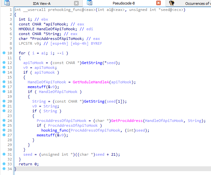Toggle breakpoint dot on line 24
The height and width of the screenshot is (175, 211).
pyautogui.click(x=4, y=120)
